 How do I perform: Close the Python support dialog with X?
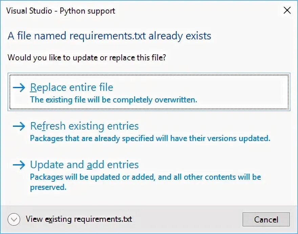pos(287,11)
